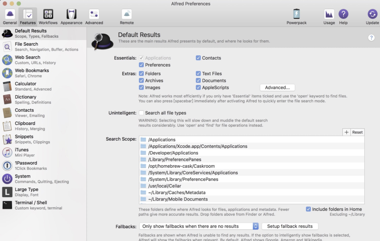380x241 pixels.
Task: Open Web Bookmarks settings
Action: pos(43,73)
